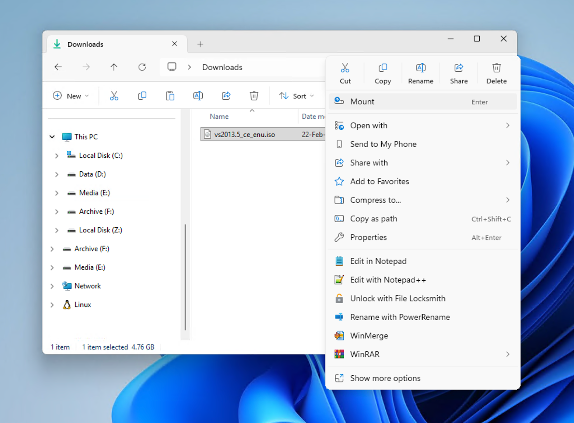
Task: Click the New button dropdown
Action: pos(71,96)
